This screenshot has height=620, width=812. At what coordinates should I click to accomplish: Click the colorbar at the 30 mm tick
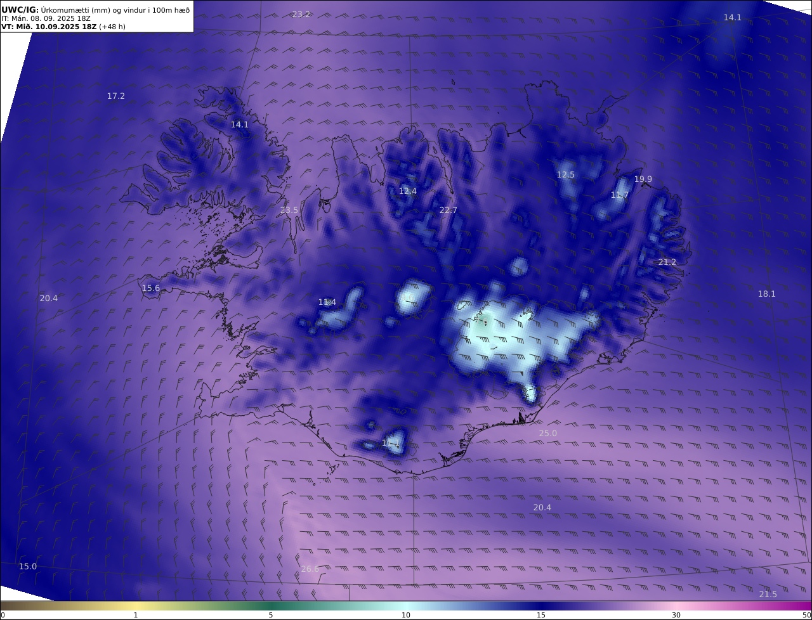pyautogui.click(x=676, y=606)
